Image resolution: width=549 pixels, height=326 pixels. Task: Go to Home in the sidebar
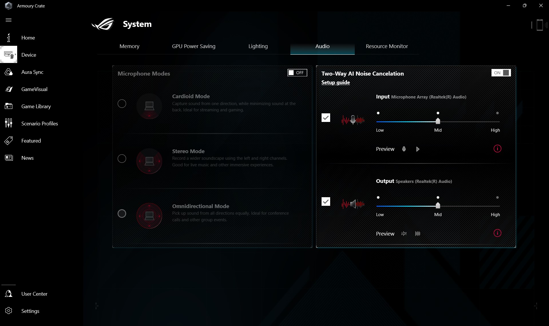coord(28,38)
